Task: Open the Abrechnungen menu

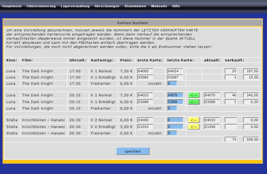Action: (x=107, y=6)
